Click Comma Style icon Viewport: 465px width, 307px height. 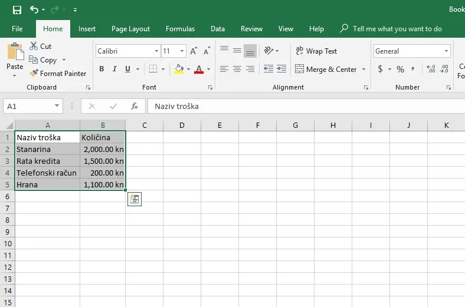413,69
